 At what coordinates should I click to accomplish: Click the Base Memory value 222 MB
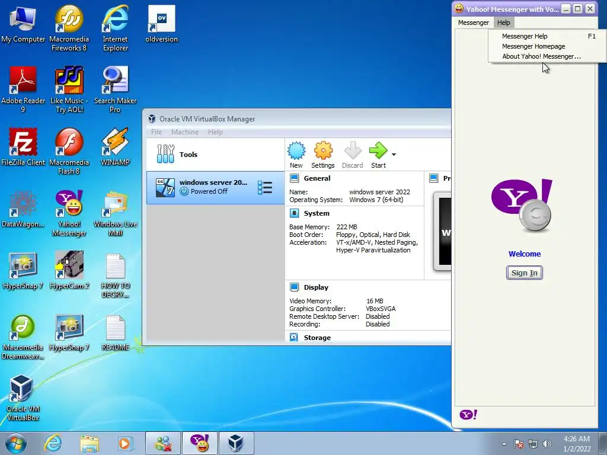click(x=347, y=227)
